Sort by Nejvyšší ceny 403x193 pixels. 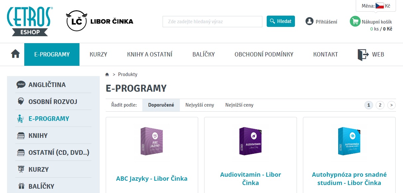pyautogui.click(x=200, y=105)
